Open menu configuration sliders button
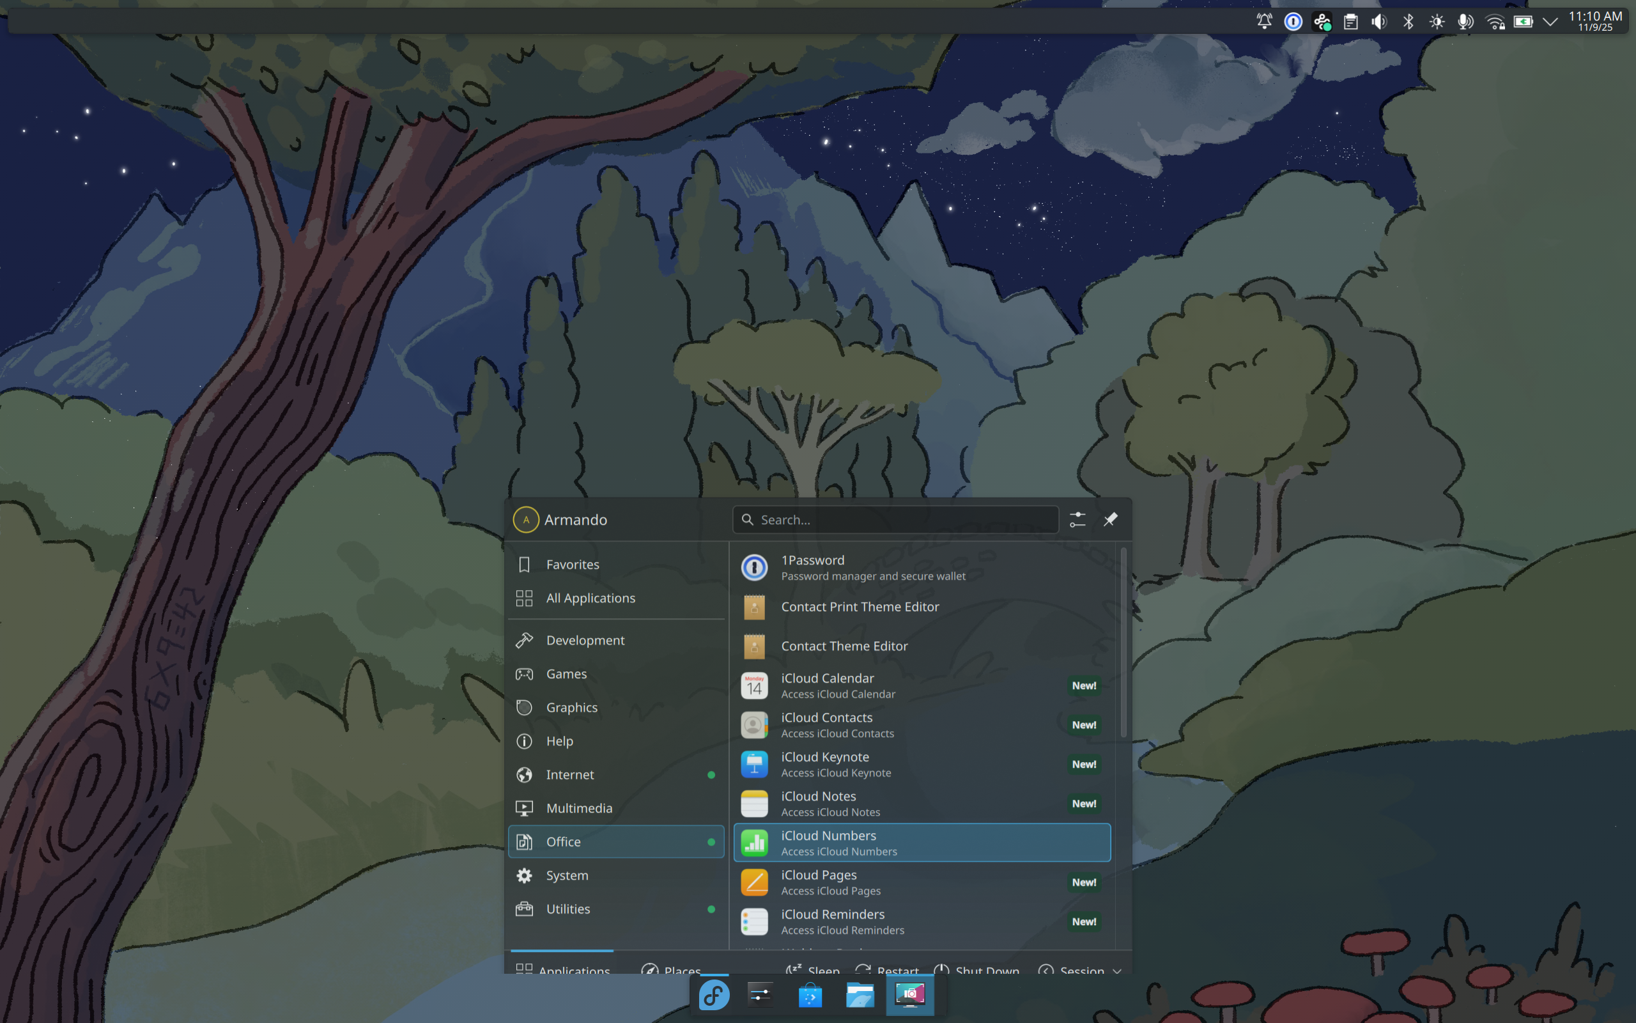 click(x=1077, y=519)
